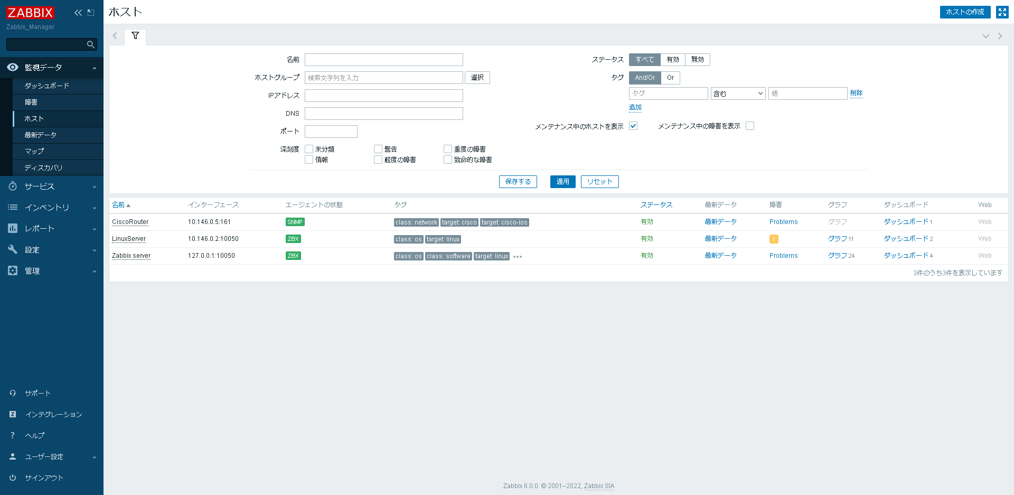This screenshot has width=1014, height=495.
Task: Uncheck メンテナンス中のホストを表示 checkbox
Action: tap(633, 126)
